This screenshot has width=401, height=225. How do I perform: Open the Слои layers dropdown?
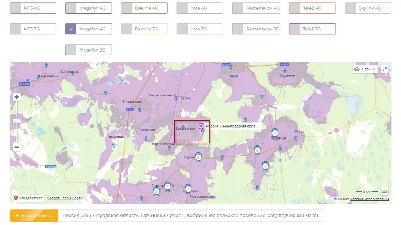[365, 69]
